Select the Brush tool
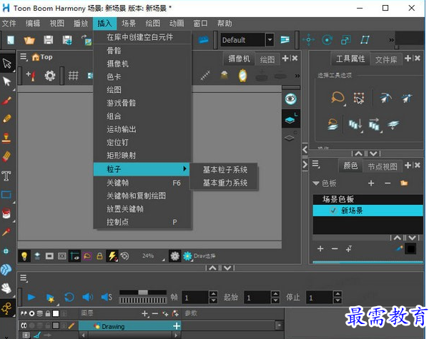Image resolution: width=434 pixels, height=339 pixels. [6, 101]
